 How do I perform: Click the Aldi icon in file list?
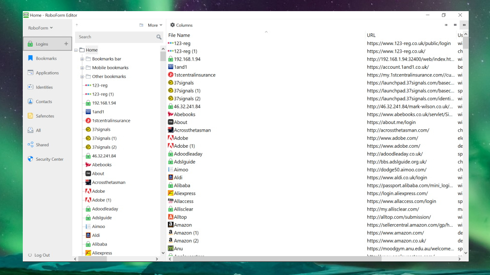pyautogui.click(x=171, y=177)
